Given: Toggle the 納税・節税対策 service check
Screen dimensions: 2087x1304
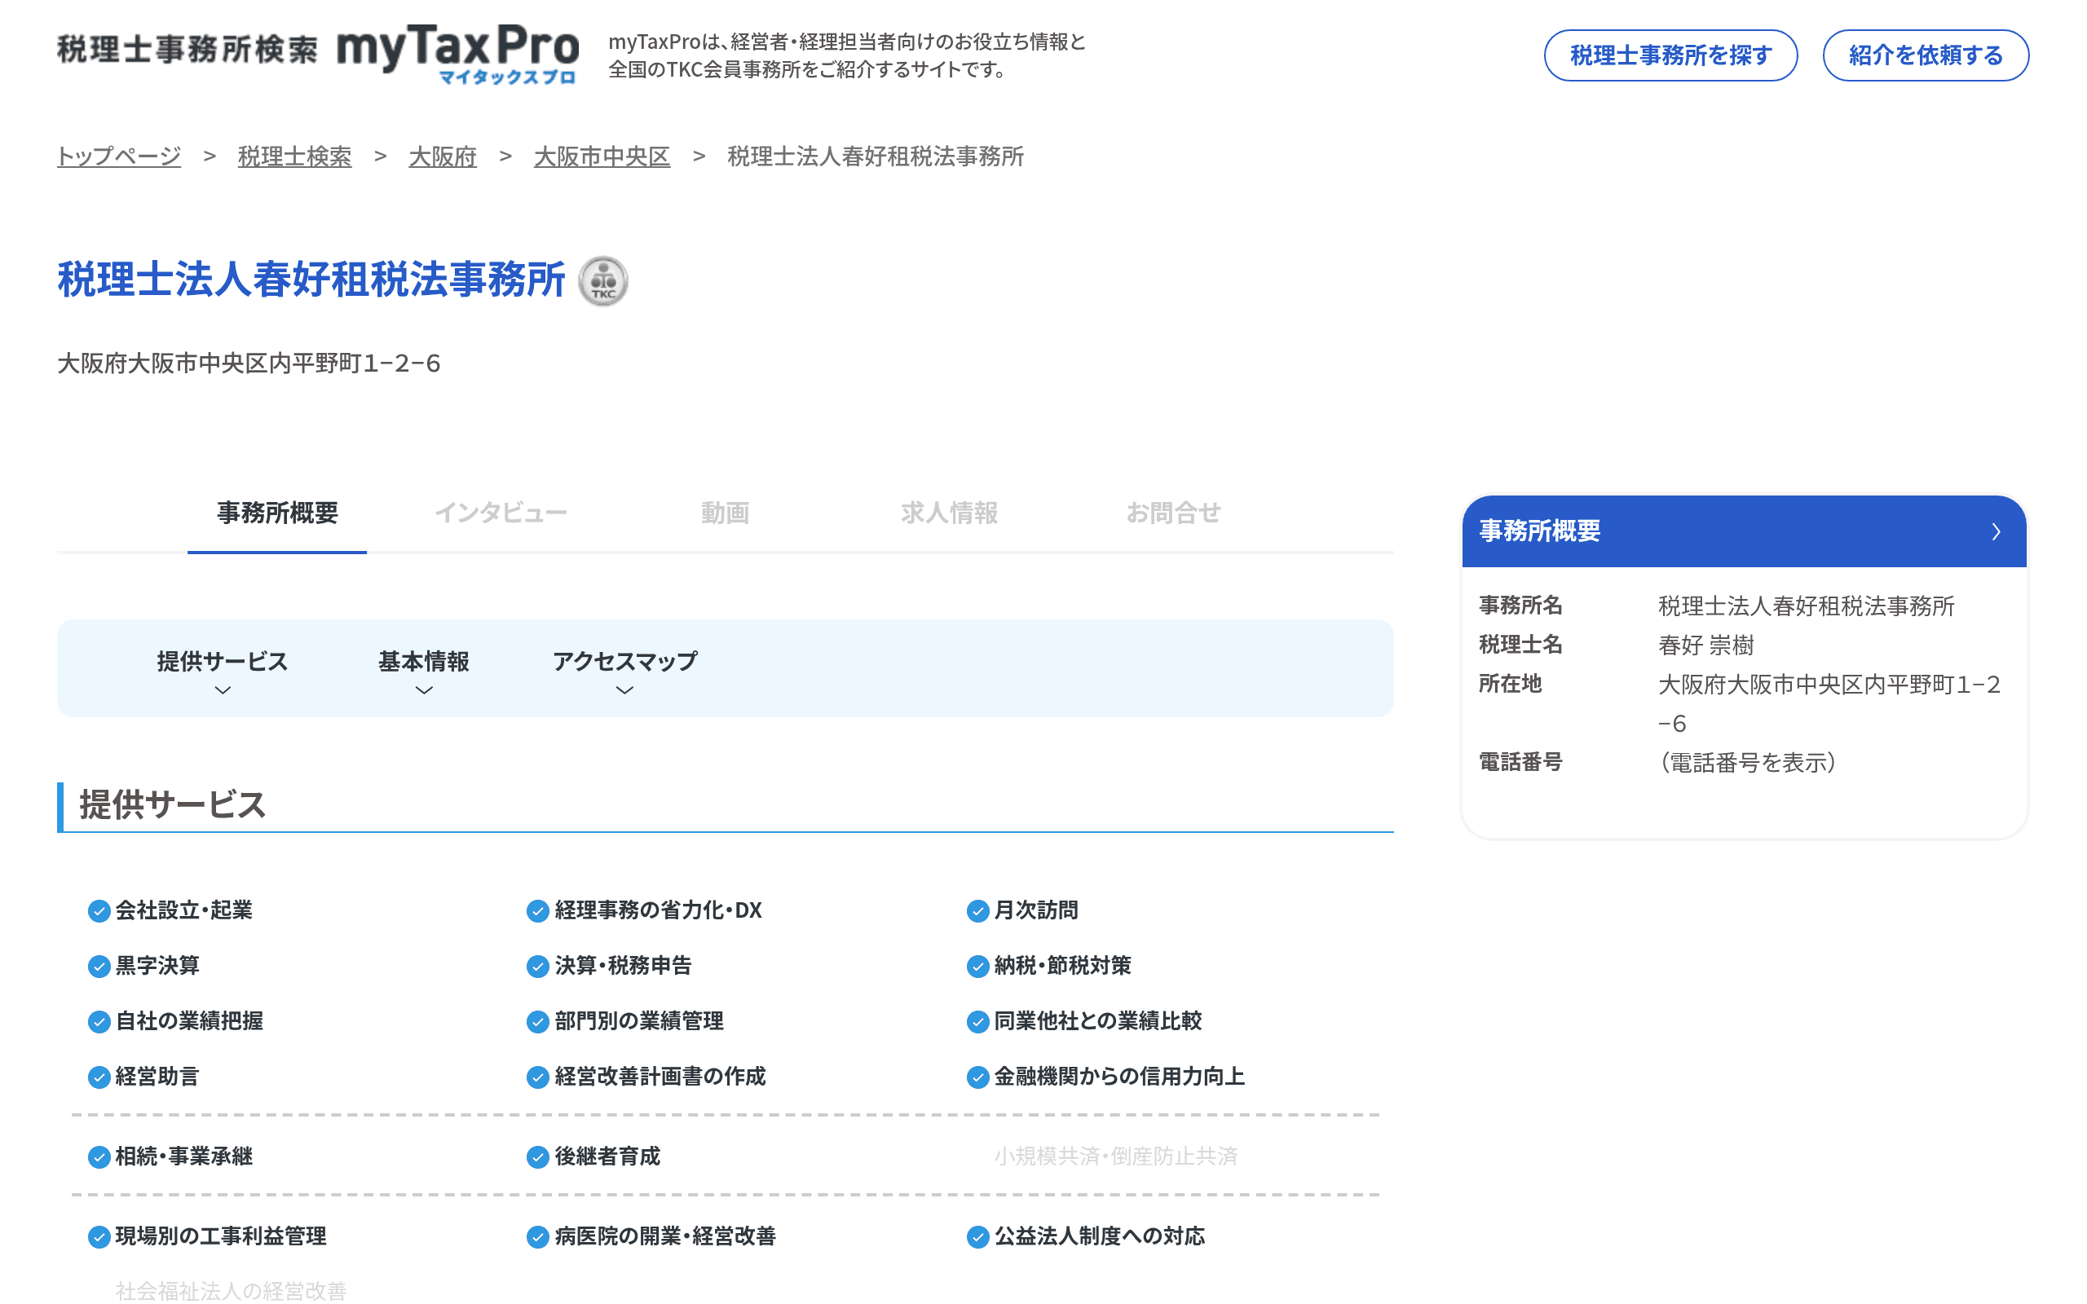Looking at the screenshot, I should 977,967.
